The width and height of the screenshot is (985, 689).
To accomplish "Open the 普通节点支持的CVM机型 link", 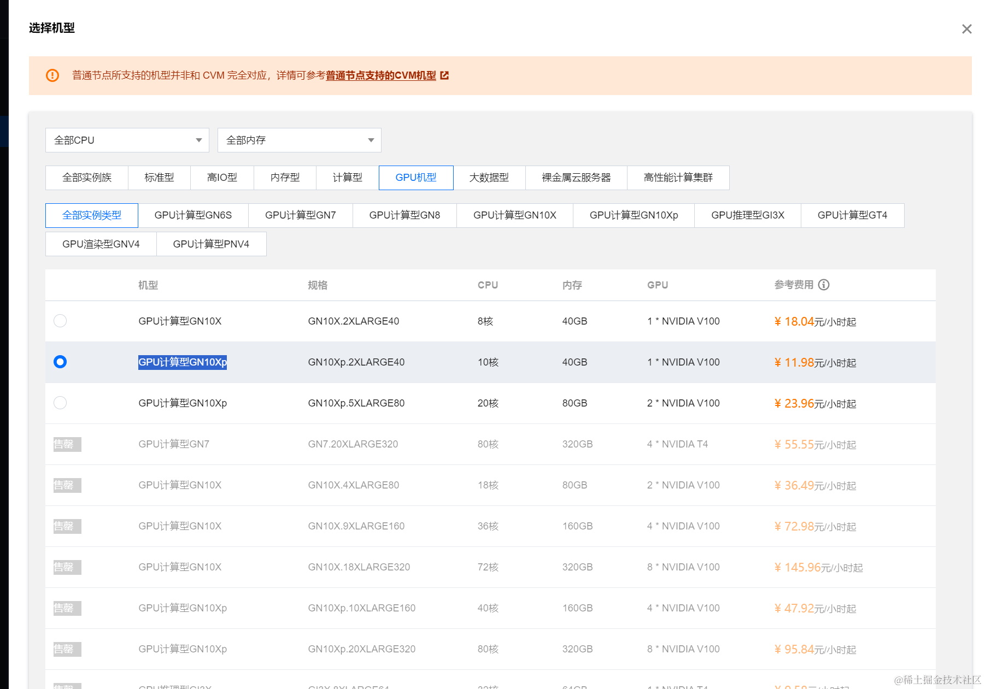I will [381, 75].
